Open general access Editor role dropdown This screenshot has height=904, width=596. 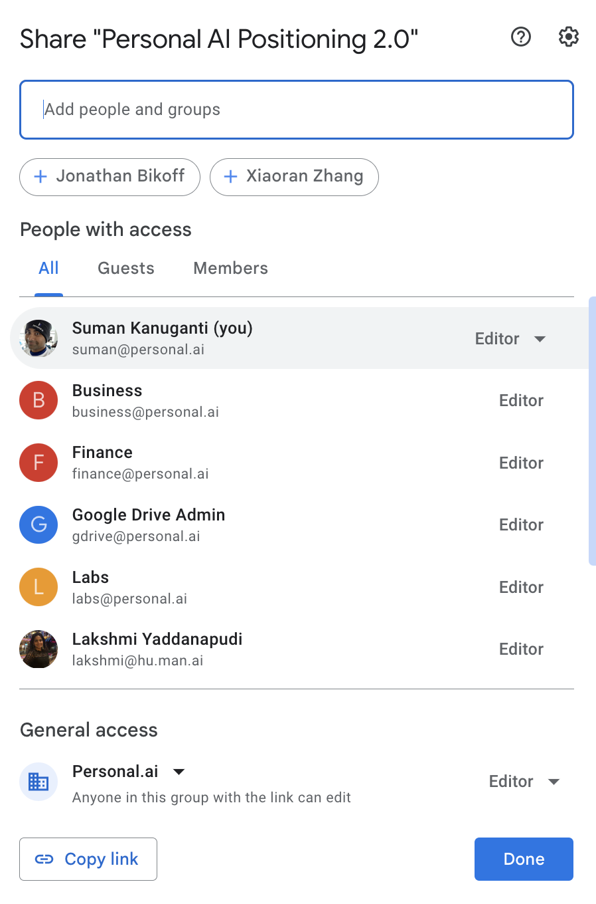tap(524, 782)
